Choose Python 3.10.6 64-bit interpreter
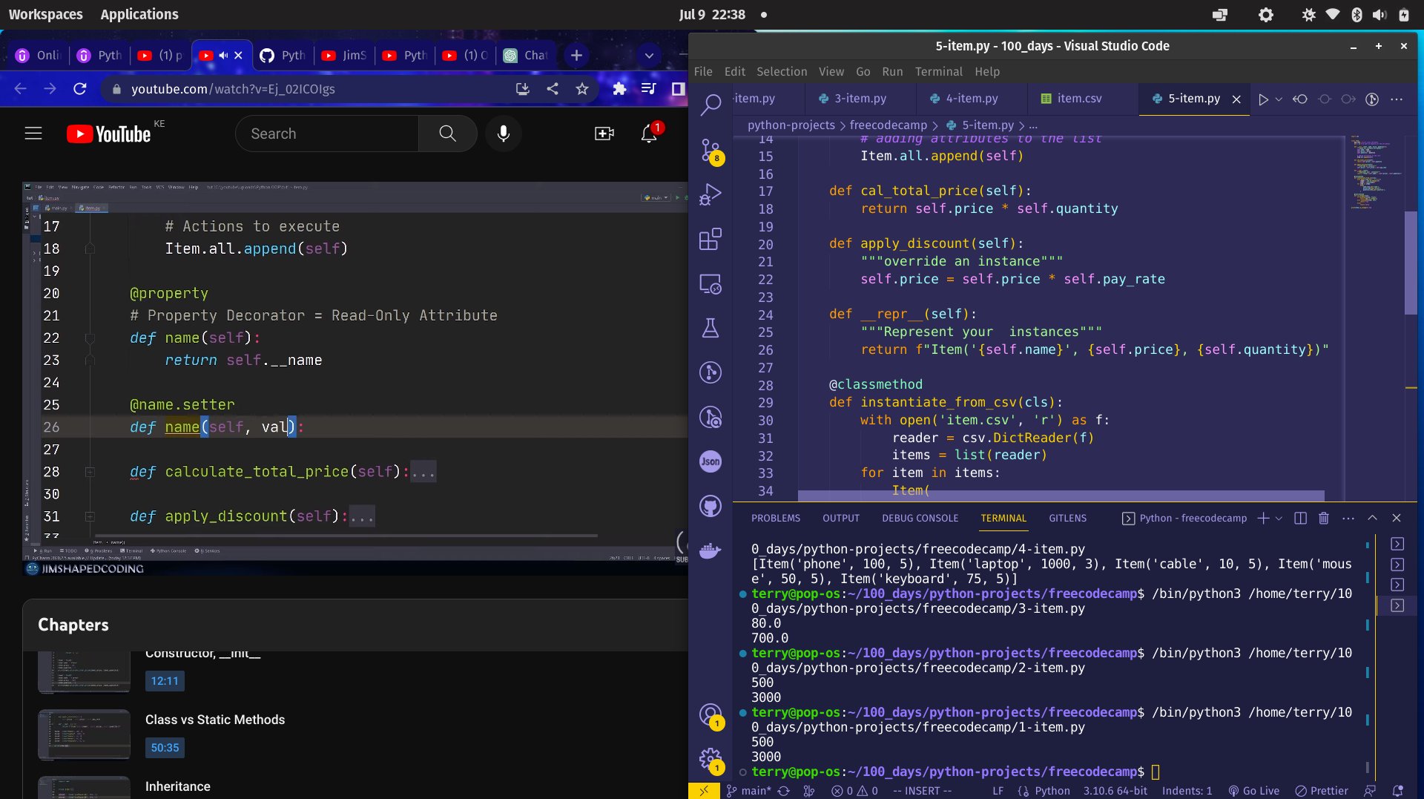This screenshot has width=1424, height=799. pyautogui.click(x=1115, y=791)
